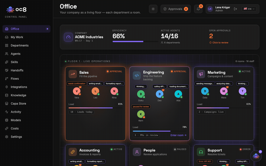Click '2 · Campaigns live' chip

pos(211,112)
